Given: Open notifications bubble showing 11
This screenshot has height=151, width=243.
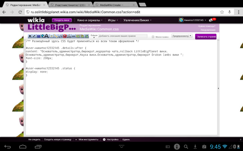Looking at the screenshot, I should coord(212,20).
